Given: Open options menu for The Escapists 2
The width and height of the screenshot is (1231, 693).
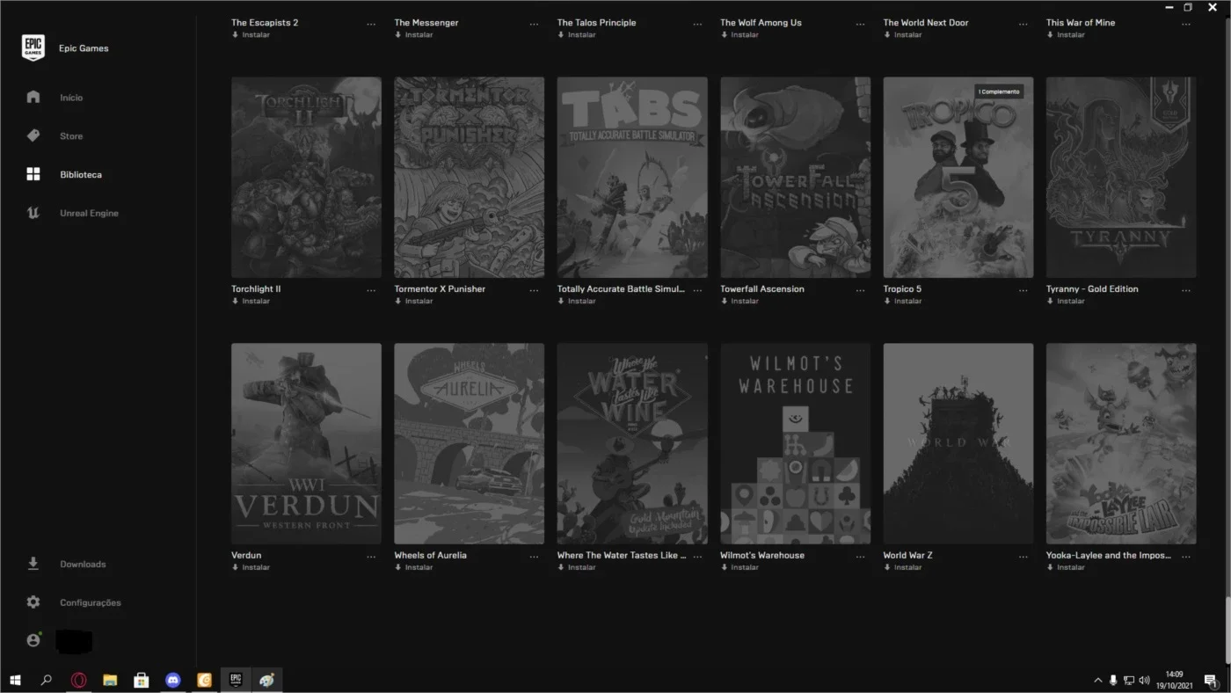Looking at the screenshot, I should click(x=371, y=24).
